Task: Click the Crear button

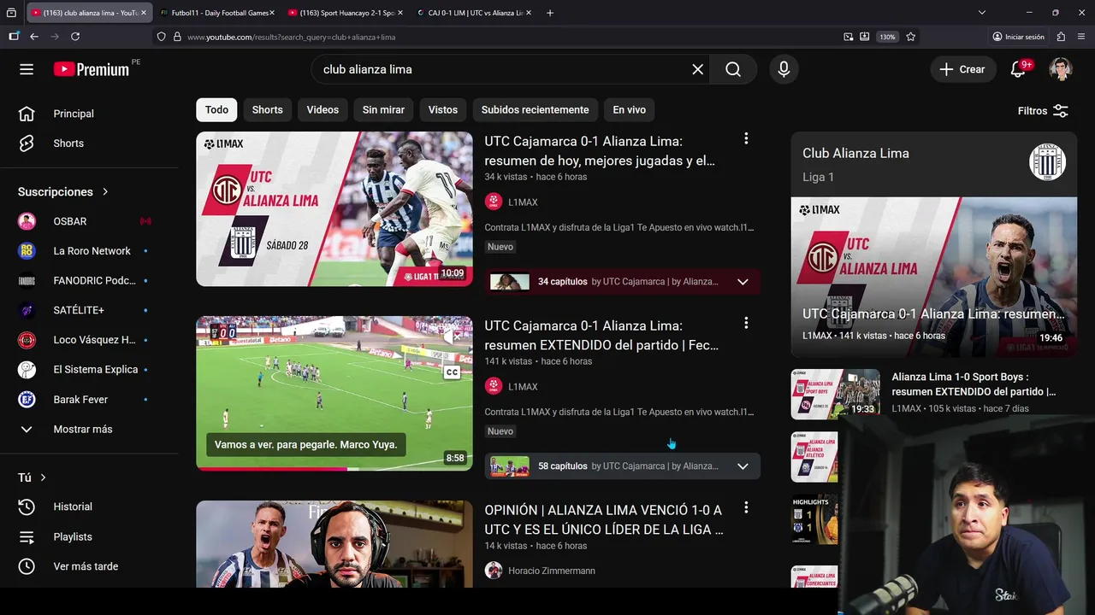Action: coord(963,69)
